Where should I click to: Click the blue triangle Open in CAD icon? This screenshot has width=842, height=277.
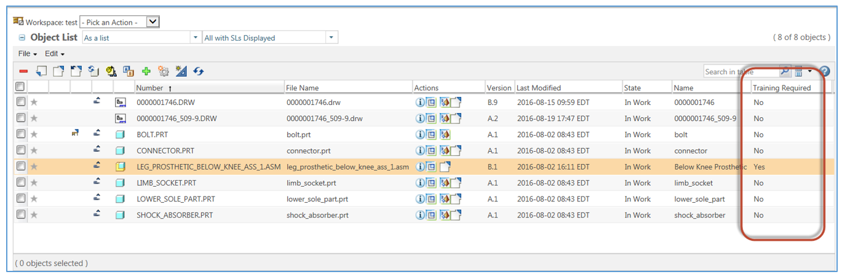(181, 71)
